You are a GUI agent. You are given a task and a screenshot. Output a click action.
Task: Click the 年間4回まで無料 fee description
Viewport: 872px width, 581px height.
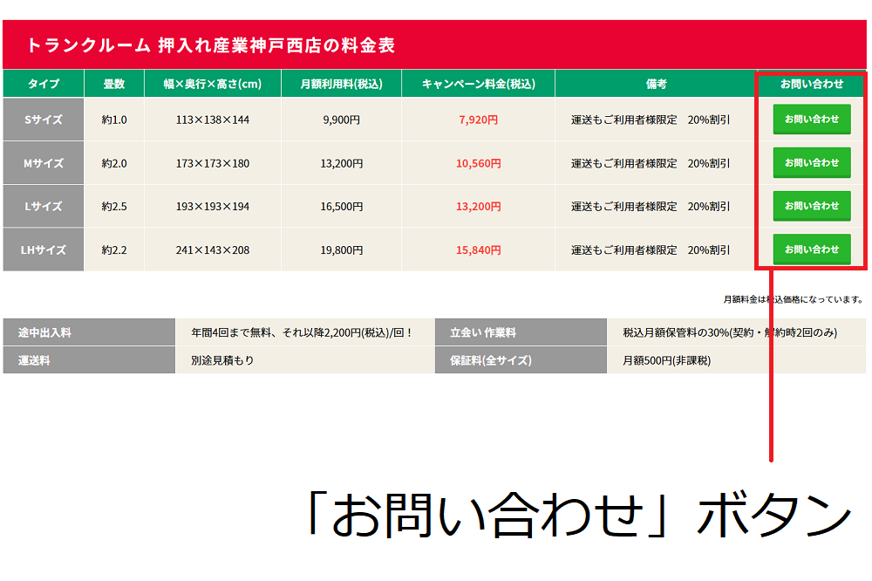[303, 332]
